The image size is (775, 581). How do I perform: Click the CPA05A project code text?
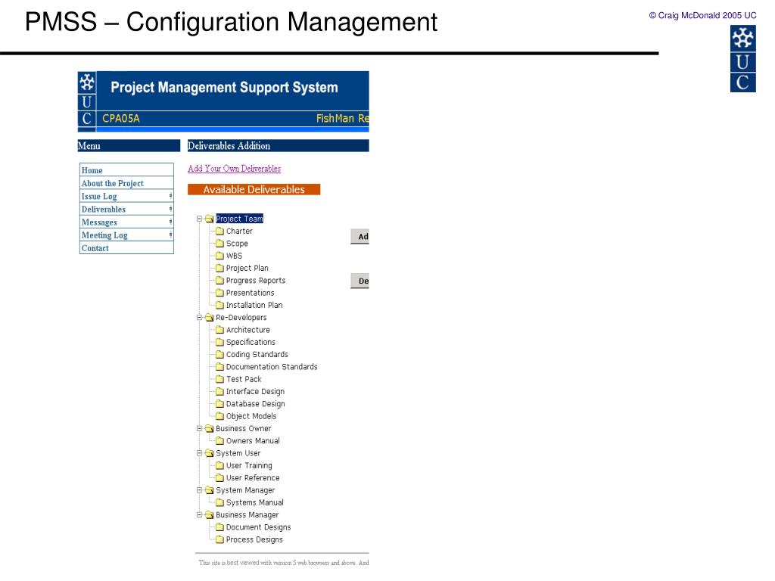point(121,119)
